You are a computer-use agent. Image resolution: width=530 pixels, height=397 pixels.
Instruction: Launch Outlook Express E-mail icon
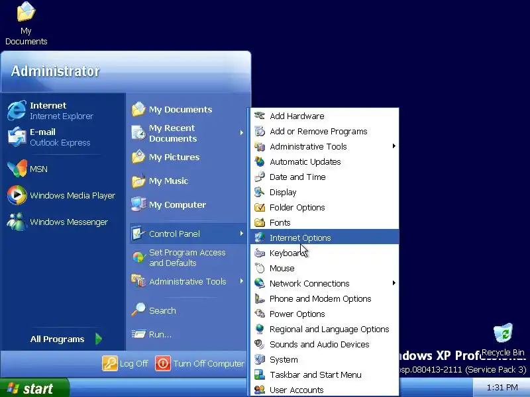[x=17, y=137]
